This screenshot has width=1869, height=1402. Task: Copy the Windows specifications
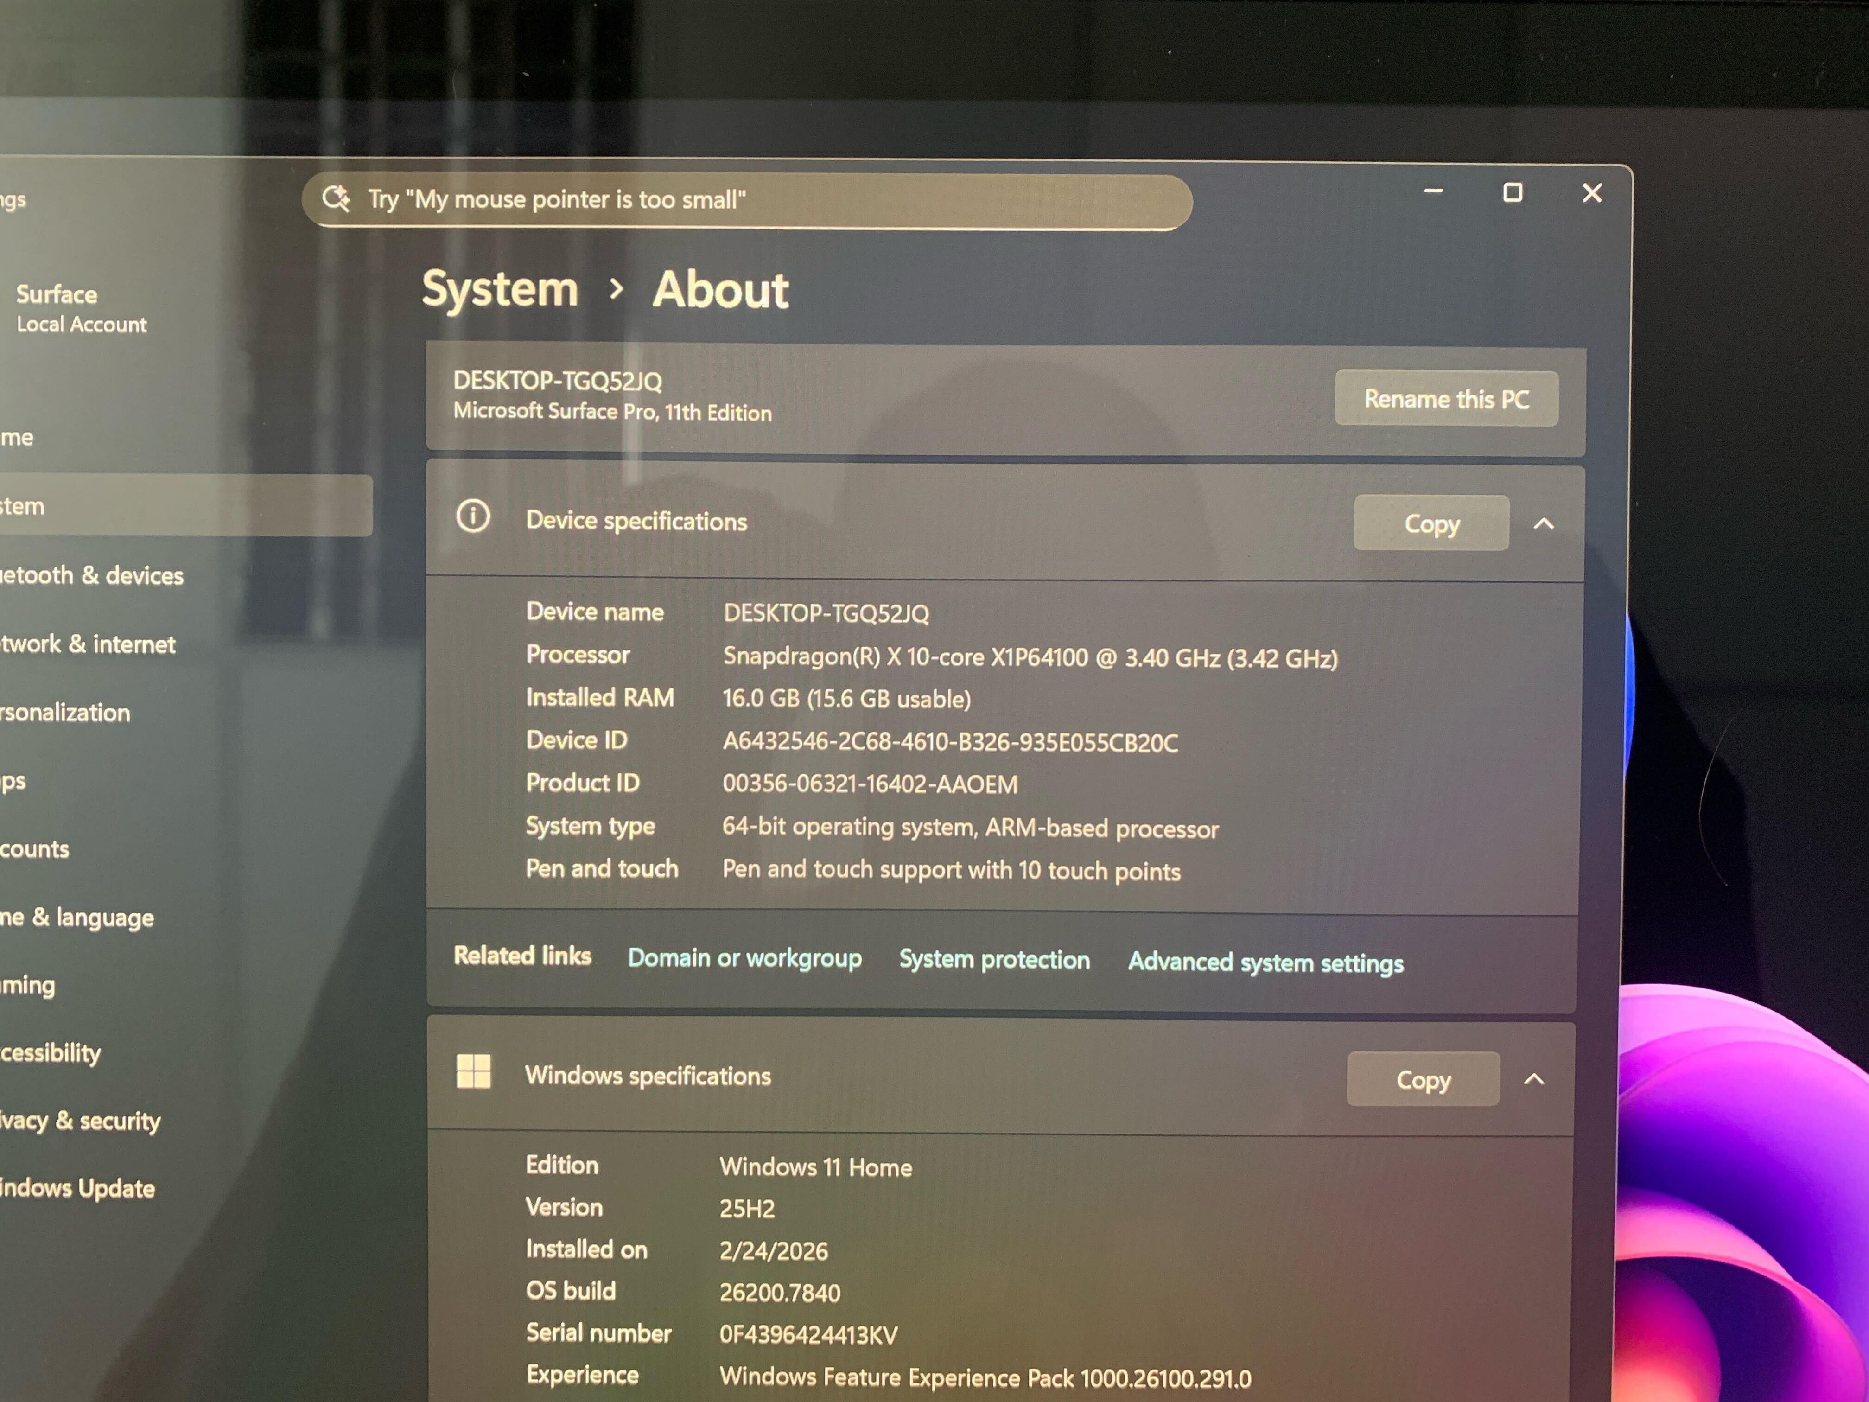[x=1423, y=1079]
